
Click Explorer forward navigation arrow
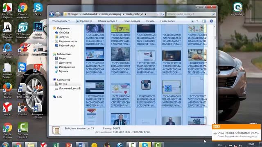[x=57, y=14]
